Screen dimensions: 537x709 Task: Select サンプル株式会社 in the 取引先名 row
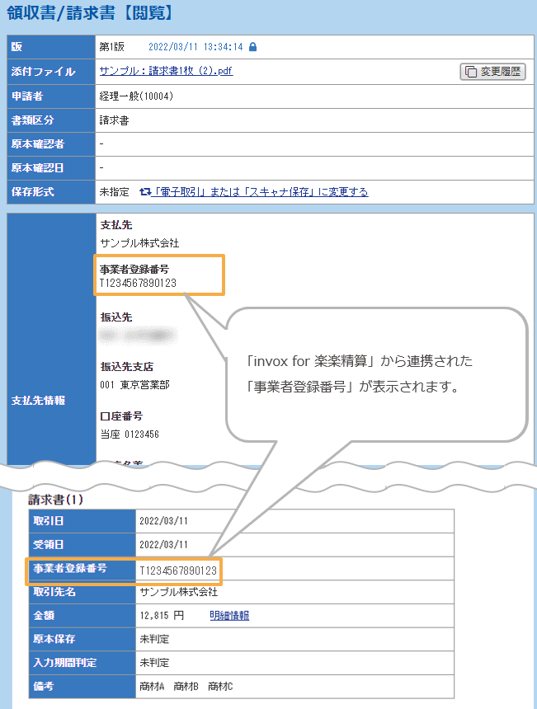pyautogui.click(x=178, y=592)
